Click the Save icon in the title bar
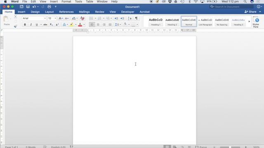 (28, 7)
